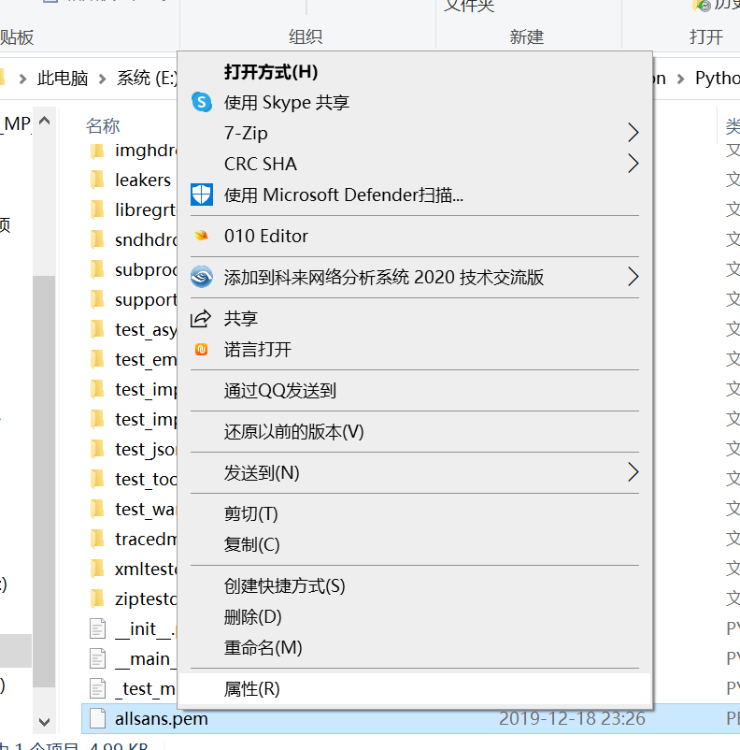Click the xmltest folder icon
This screenshot has width=740, height=750.
point(97,569)
